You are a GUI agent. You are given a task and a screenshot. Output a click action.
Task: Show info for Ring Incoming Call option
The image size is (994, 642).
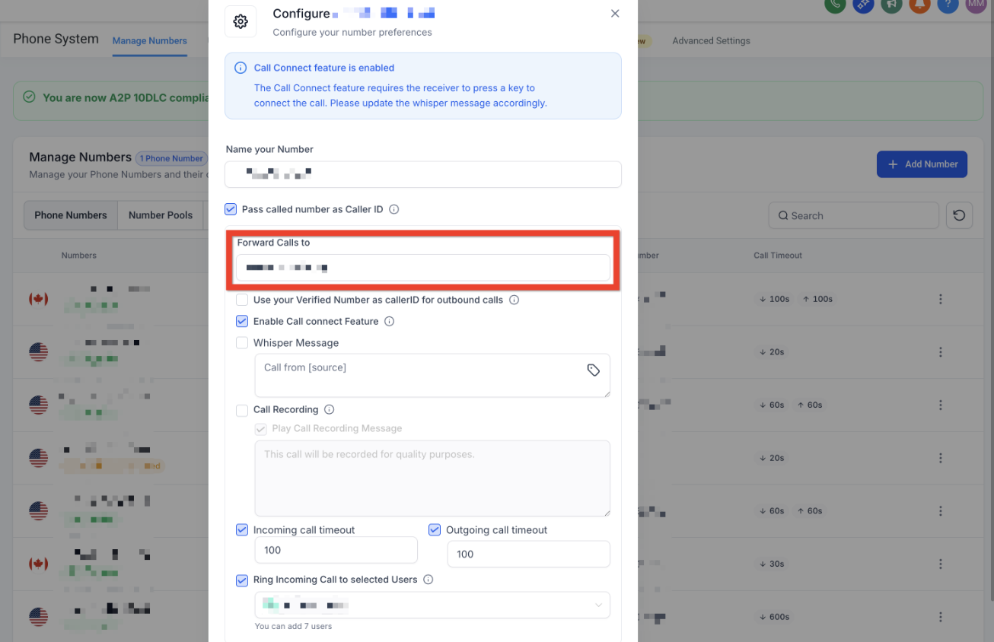click(428, 580)
